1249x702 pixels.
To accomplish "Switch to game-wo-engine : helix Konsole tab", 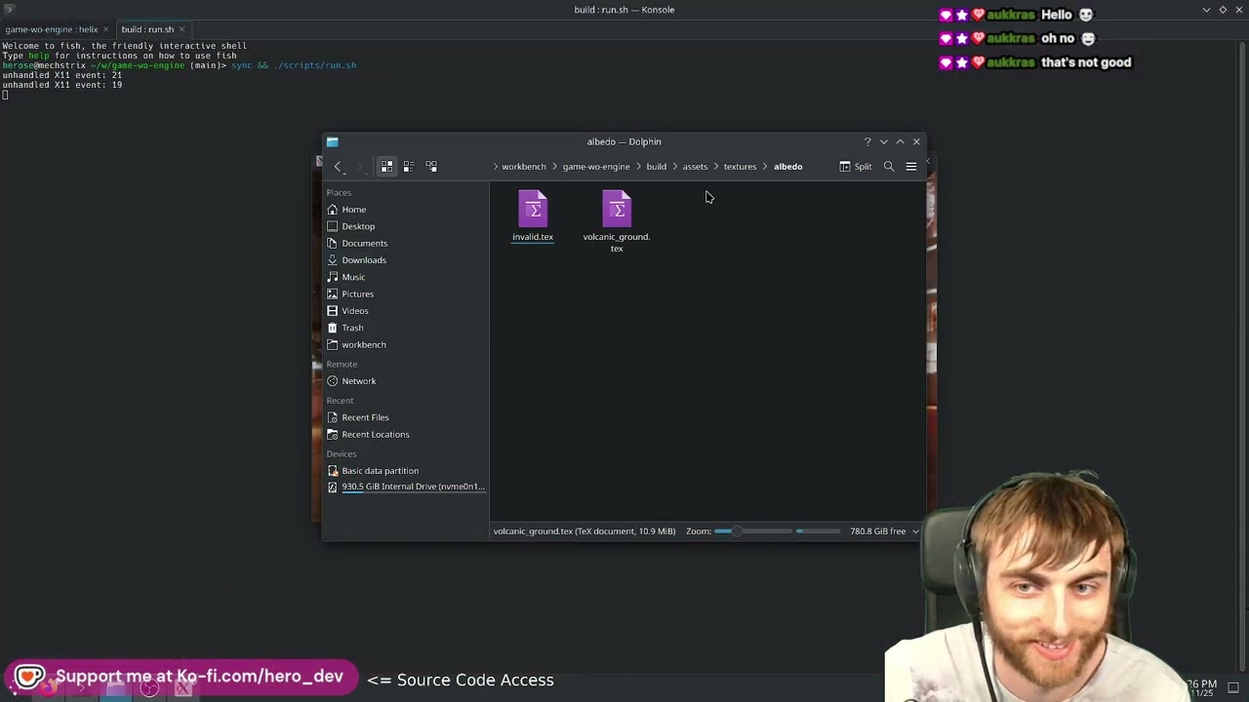I will tap(52, 29).
